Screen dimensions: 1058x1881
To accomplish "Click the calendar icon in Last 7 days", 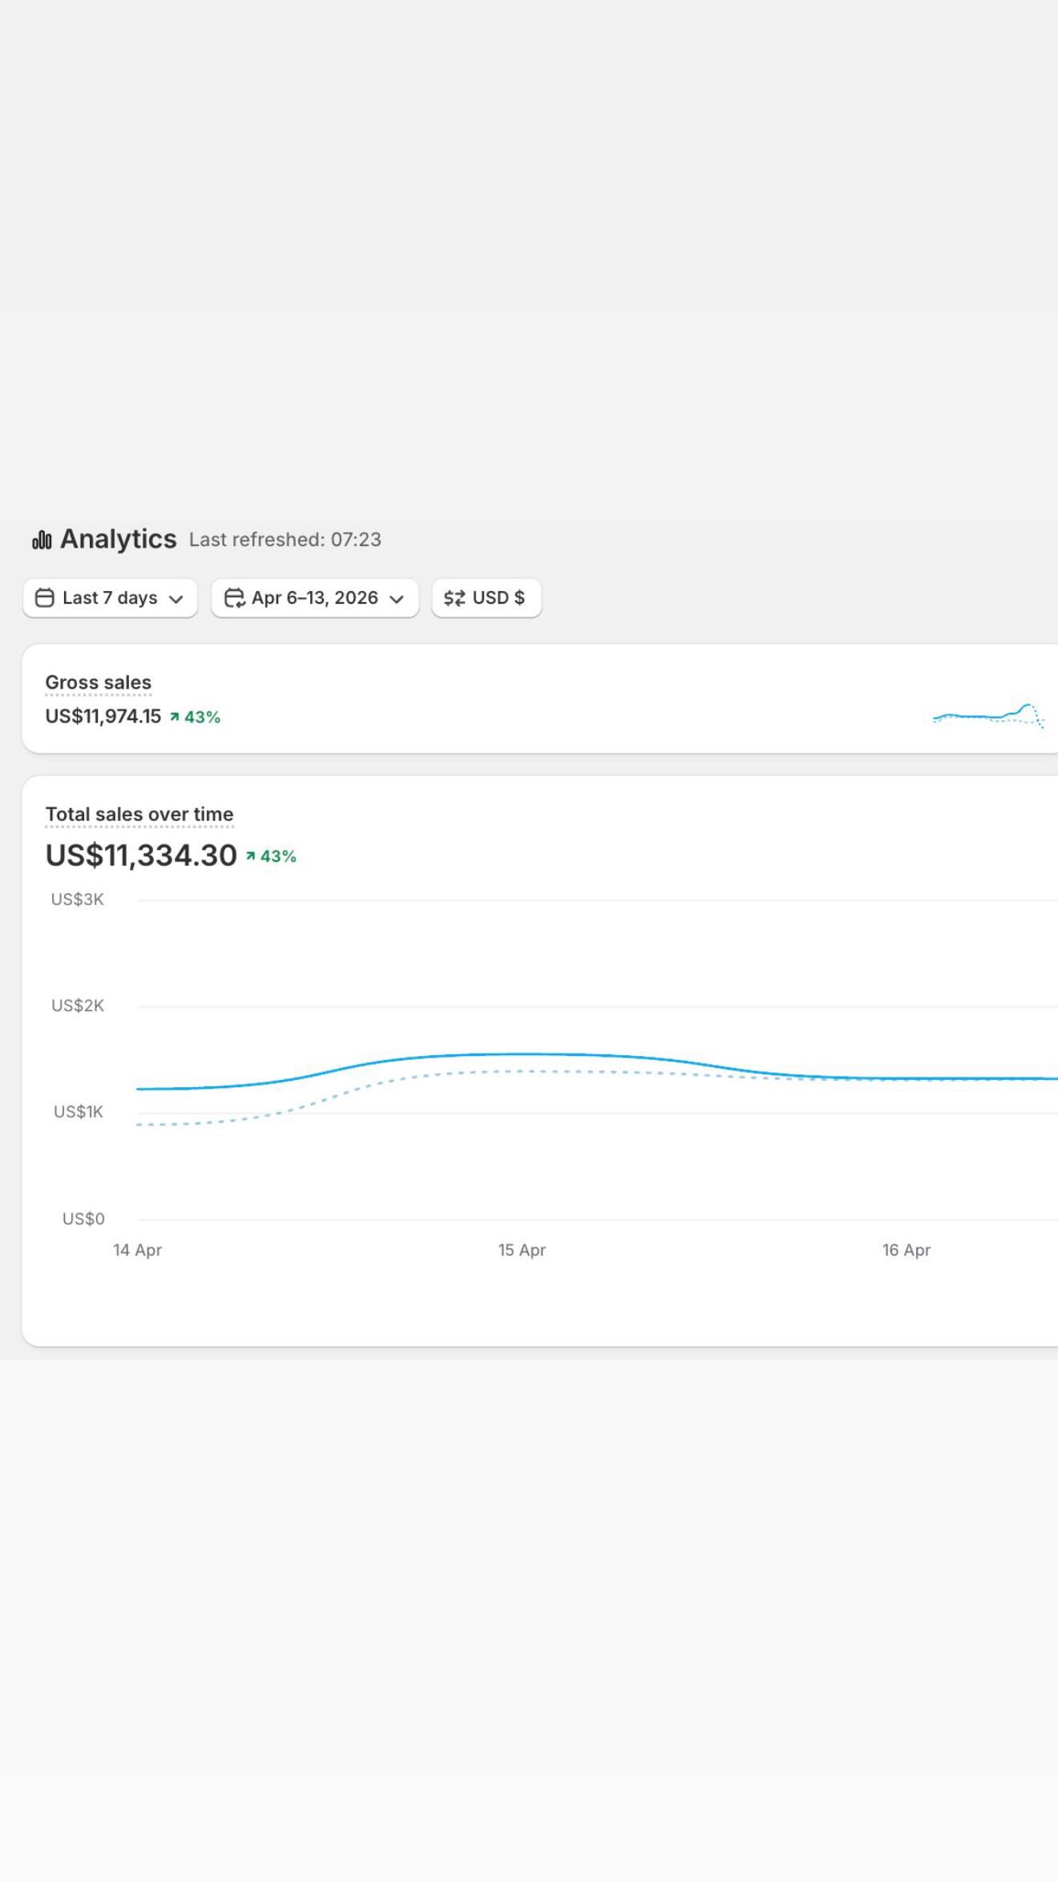I will [45, 598].
